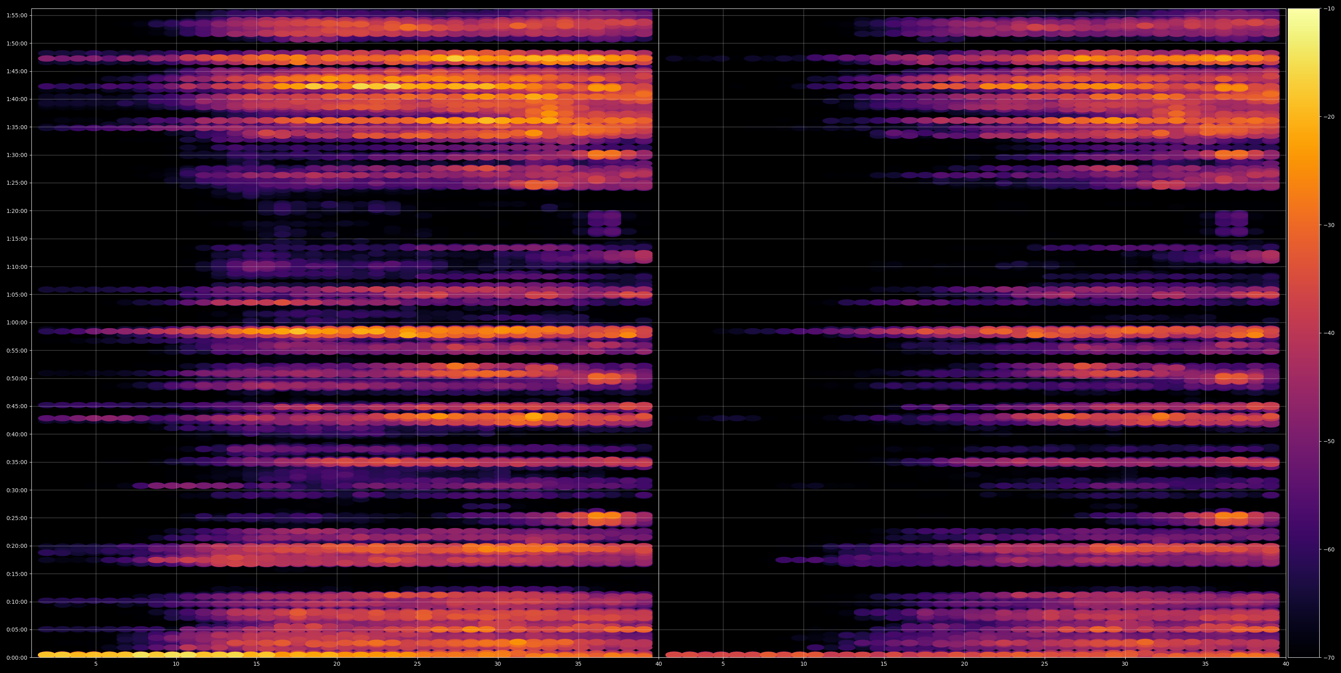Click the 0:30:00 y-axis tick label
The width and height of the screenshot is (1341, 673).
click(x=17, y=490)
